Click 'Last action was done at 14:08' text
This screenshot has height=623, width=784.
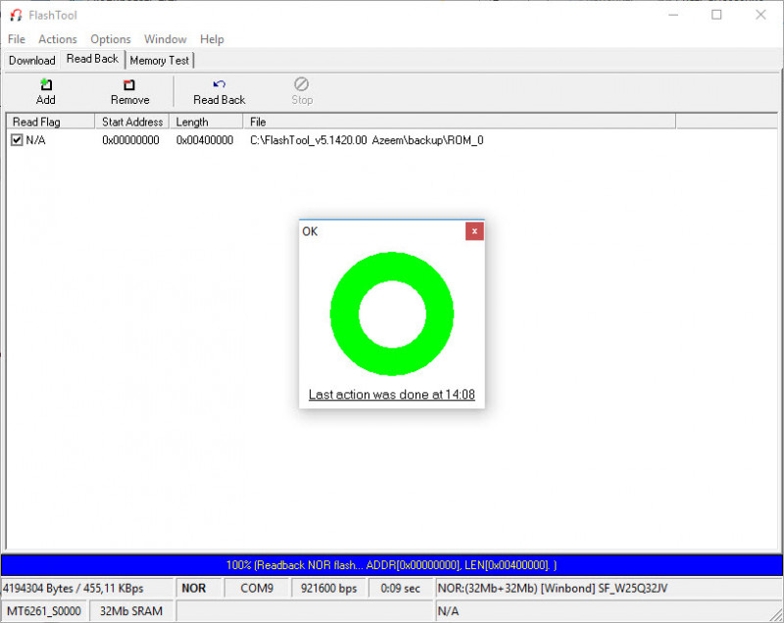(x=391, y=395)
